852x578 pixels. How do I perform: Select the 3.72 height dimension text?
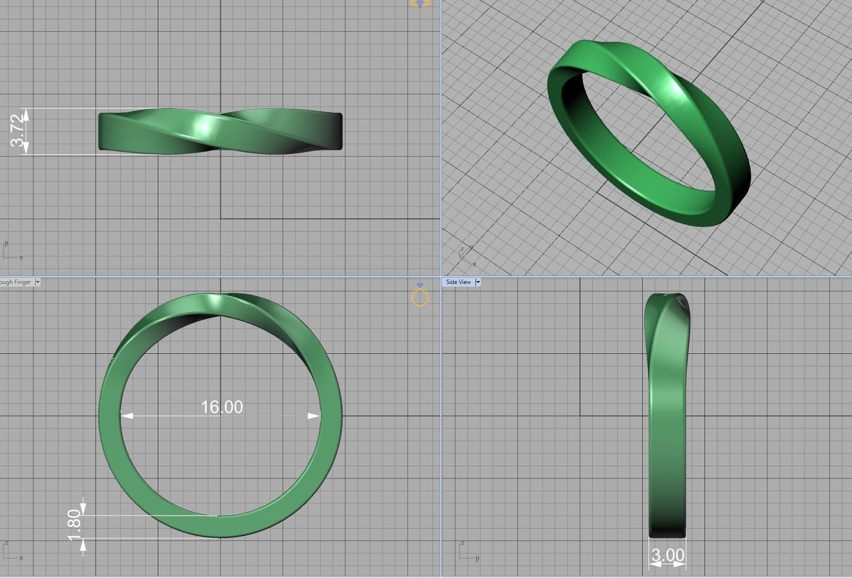click(18, 131)
